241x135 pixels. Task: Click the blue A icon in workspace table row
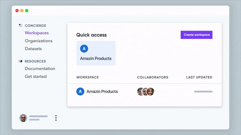(80, 91)
